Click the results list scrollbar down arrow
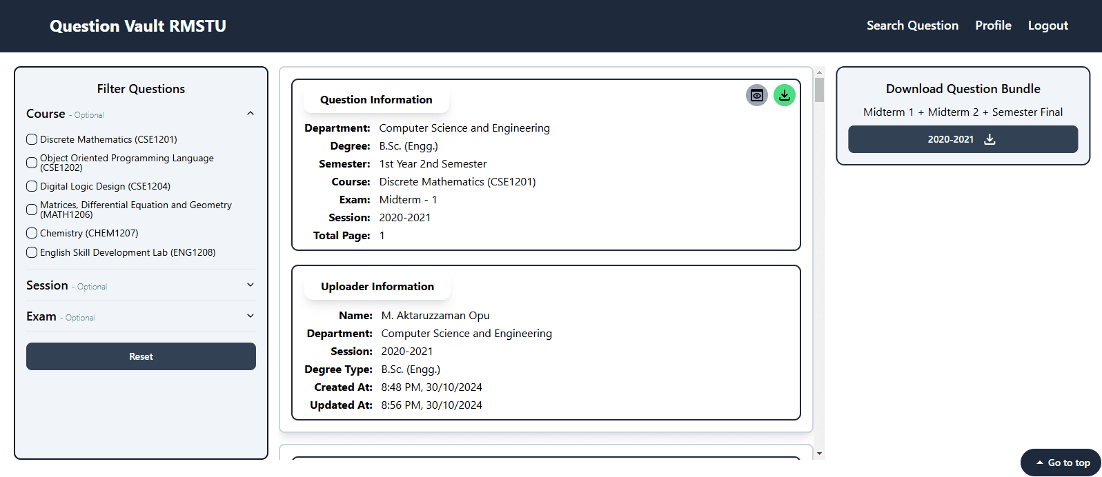Screen dimensions: 1102x477 pos(819,453)
